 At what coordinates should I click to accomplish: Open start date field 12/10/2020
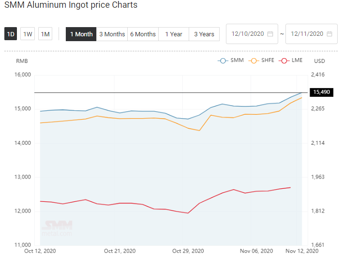point(252,34)
